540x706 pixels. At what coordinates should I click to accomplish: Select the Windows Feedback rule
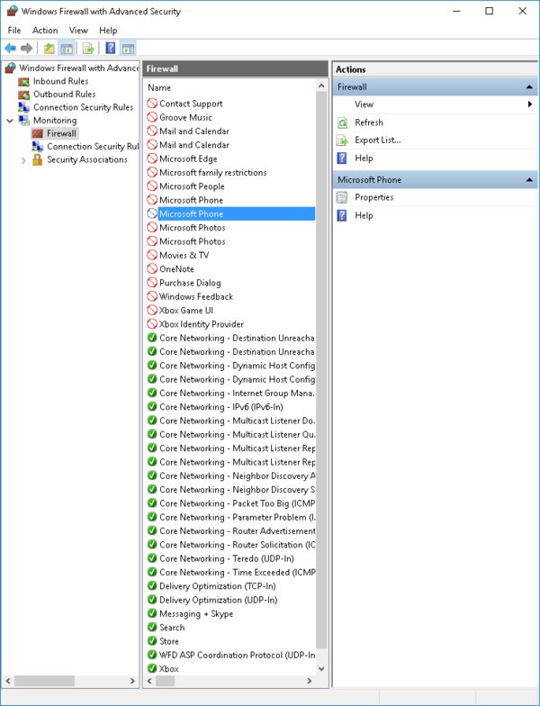point(196,297)
